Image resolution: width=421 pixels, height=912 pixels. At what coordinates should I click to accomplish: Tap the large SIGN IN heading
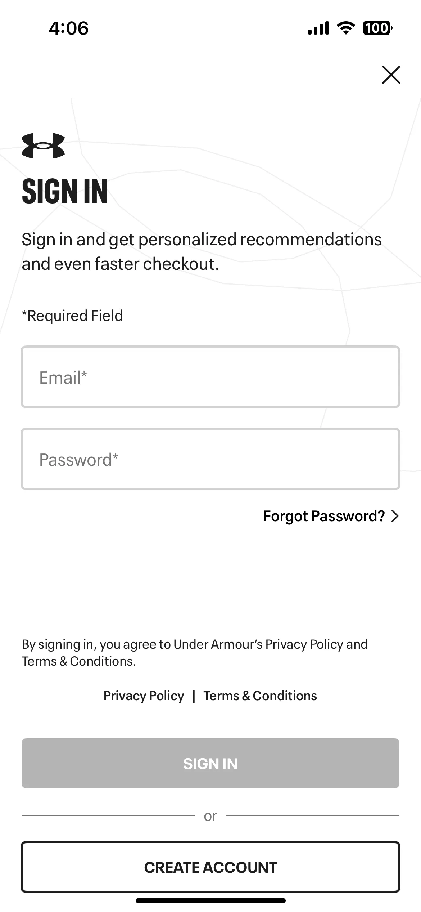click(65, 191)
